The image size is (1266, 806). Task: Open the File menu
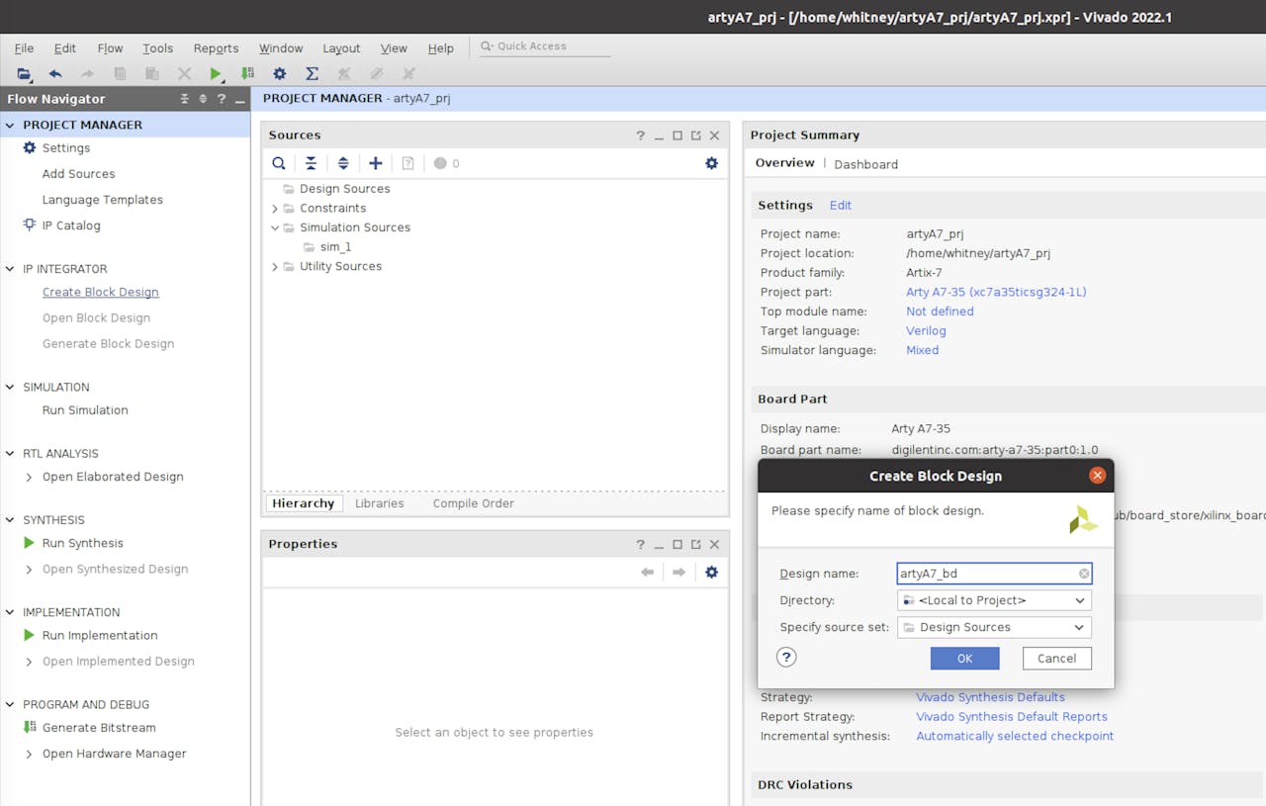24,47
